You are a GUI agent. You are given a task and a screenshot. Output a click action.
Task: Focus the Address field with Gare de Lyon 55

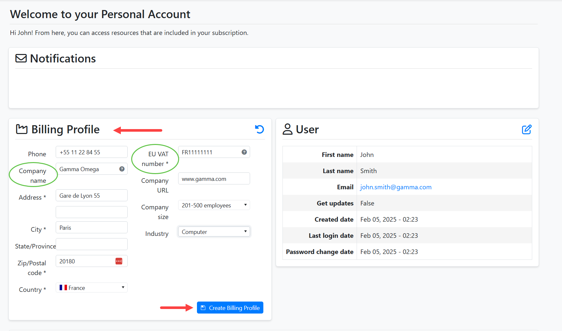(x=92, y=195)
